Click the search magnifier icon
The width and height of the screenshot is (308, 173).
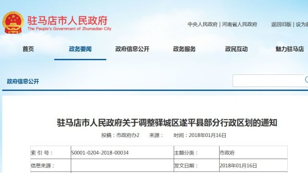click(x=307, y=80)
